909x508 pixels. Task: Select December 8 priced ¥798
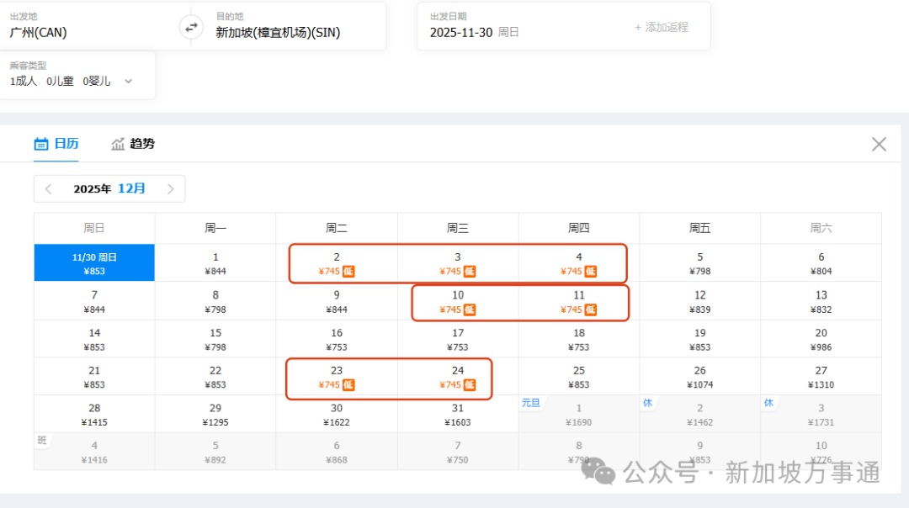215,301
